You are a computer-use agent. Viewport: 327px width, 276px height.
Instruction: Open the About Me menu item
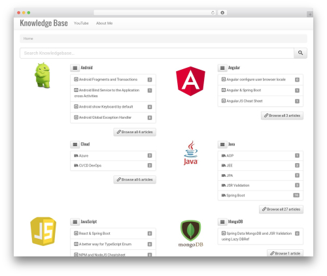[105, 23]
